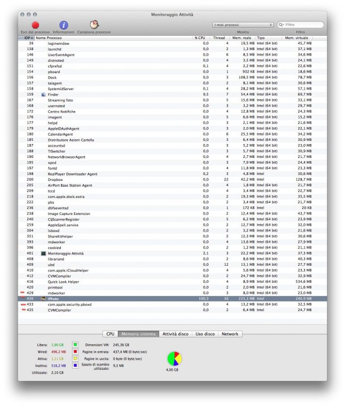Click inside the Filtro search field
345x406 pixels.
point(301,25)
